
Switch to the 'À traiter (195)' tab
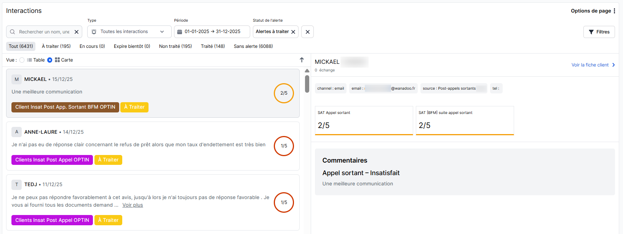56,46
